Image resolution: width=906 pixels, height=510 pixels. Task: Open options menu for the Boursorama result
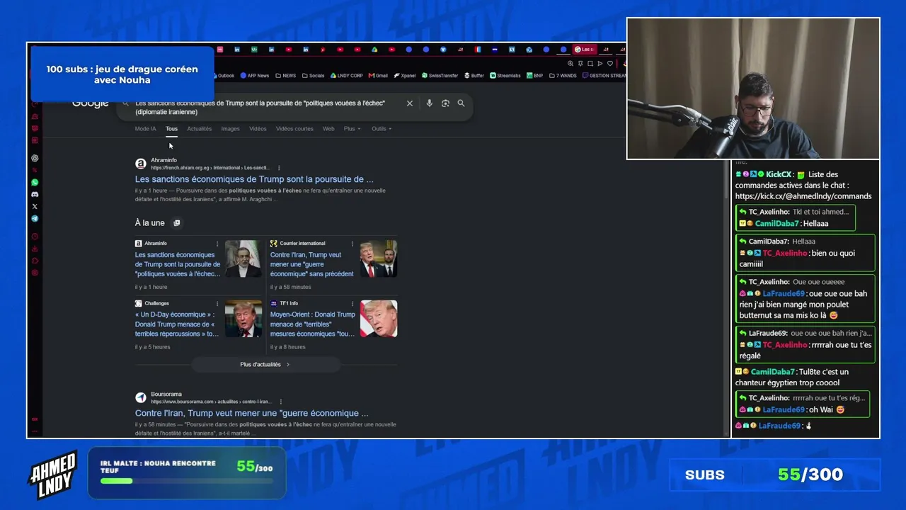tap(281, 402)
